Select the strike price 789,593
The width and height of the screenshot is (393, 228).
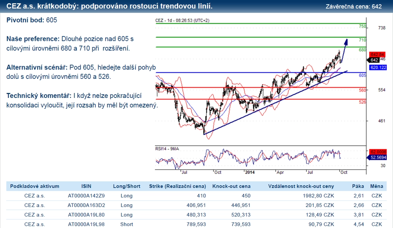click(196, 224)
